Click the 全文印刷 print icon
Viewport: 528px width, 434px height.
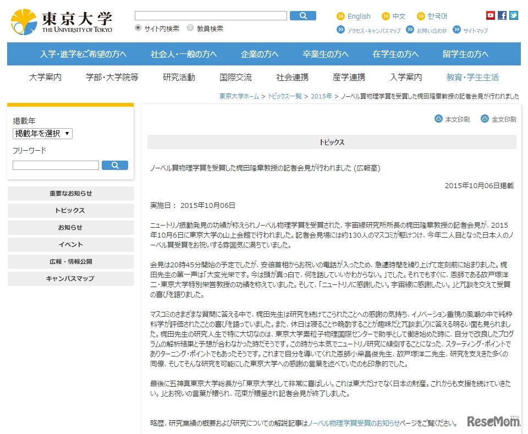[485, 119]
